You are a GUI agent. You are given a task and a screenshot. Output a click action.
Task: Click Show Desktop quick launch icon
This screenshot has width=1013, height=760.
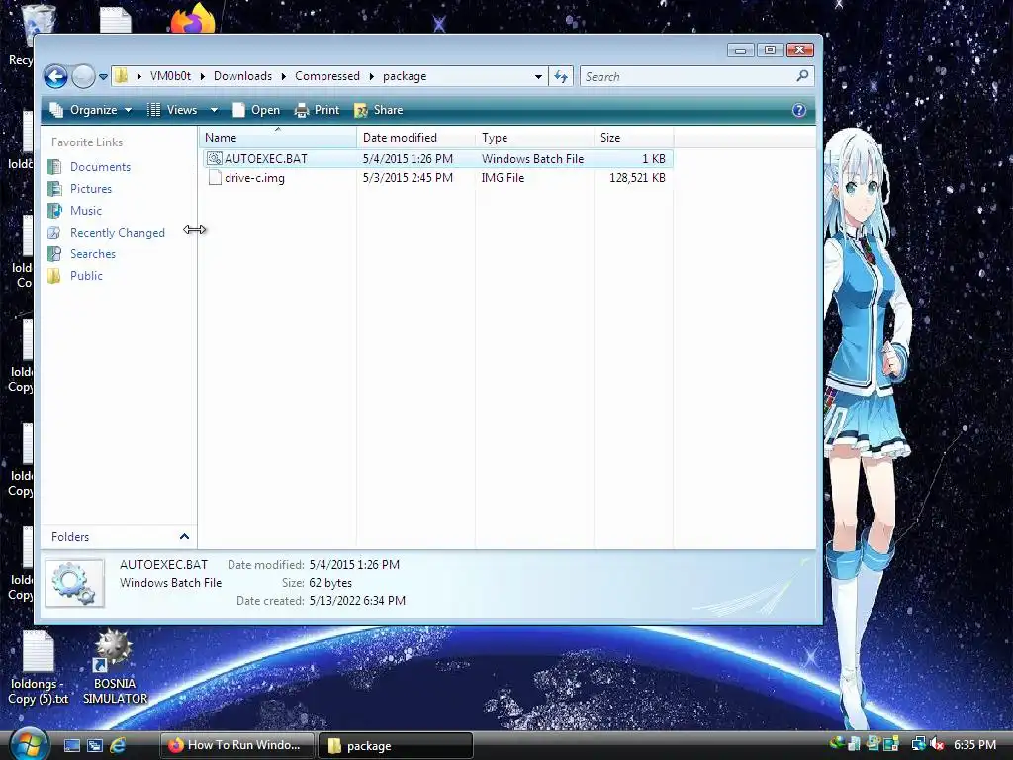coord(71,745)
